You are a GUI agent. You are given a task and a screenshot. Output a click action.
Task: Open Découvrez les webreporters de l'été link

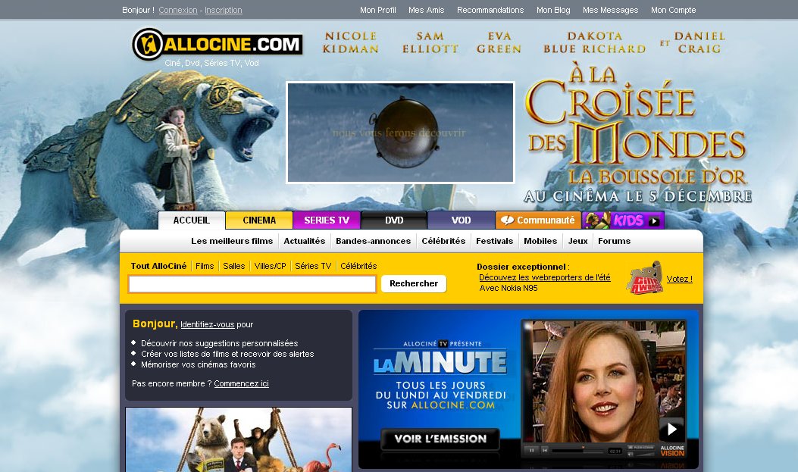(x=545, y=278)
